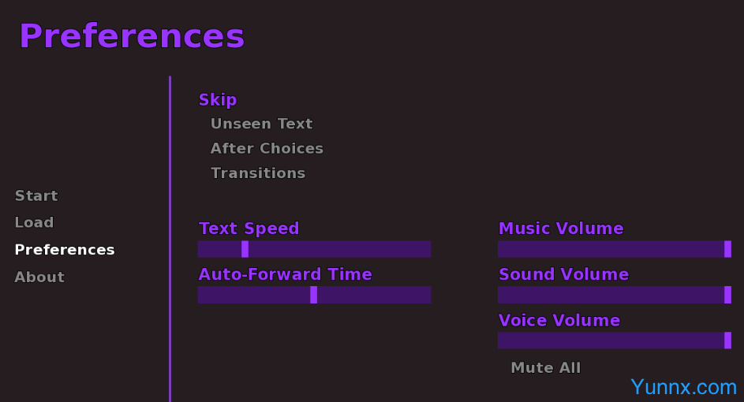Click the Music Volume slider handle
The height and width of the screenshot is (402, 744).
coord(727,249)
